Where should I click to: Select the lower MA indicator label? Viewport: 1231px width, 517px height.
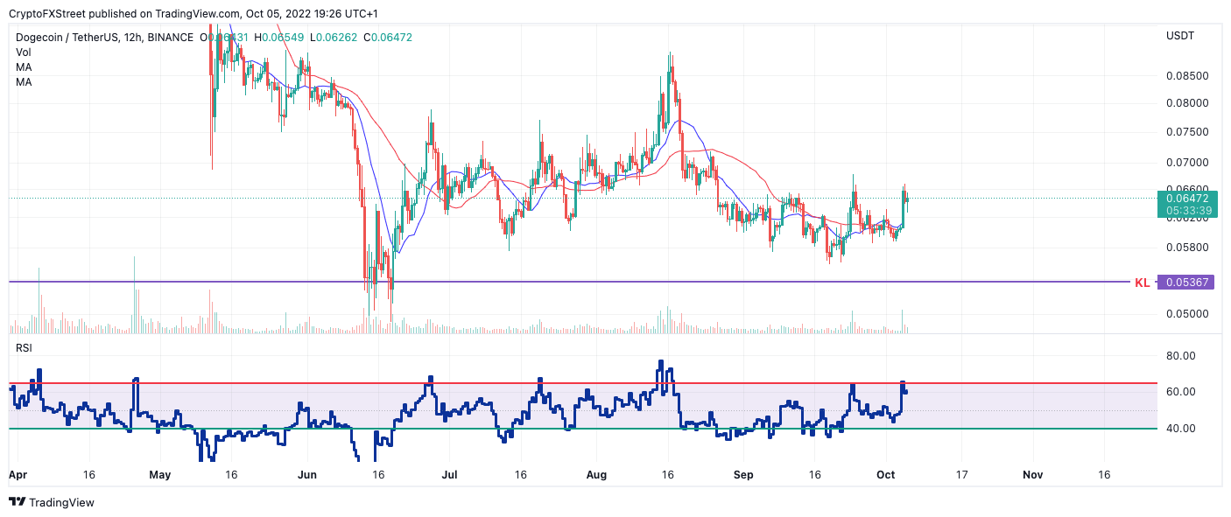[24, 82]
